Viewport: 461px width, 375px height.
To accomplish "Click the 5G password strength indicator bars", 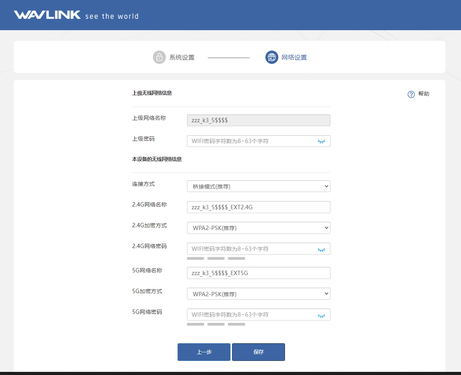I will pos(216,324).
